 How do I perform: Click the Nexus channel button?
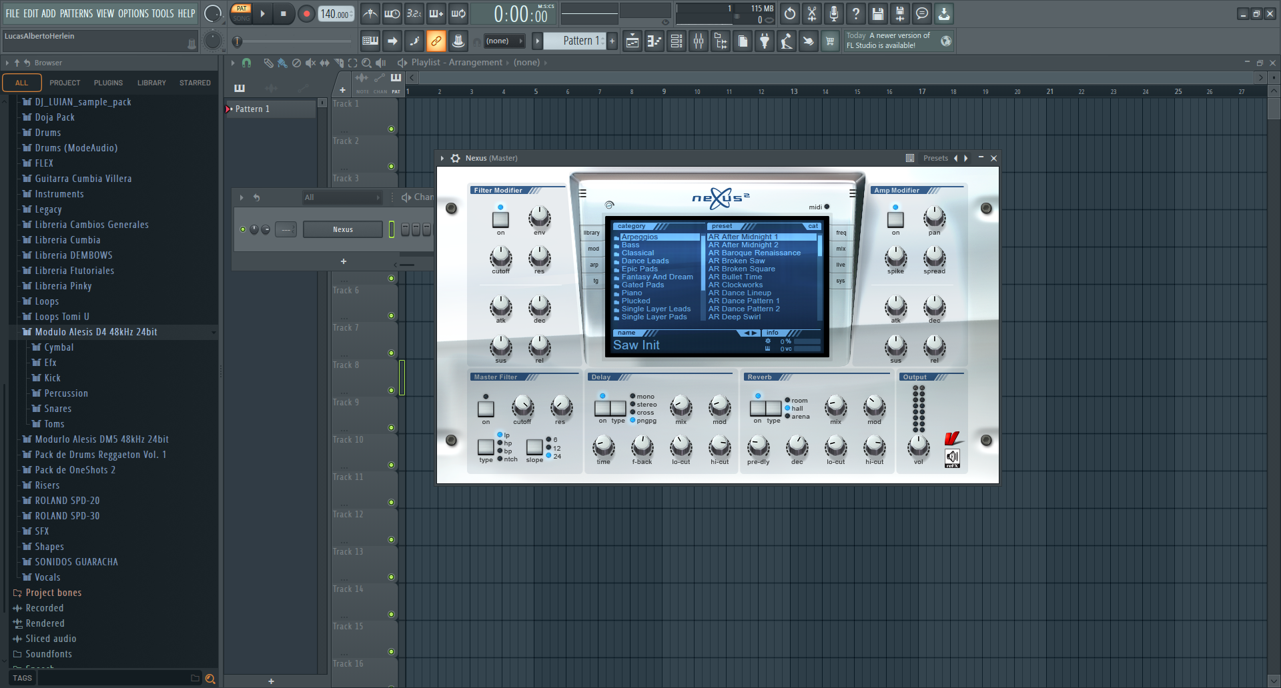pyautogui.click(x=343, y=229)
